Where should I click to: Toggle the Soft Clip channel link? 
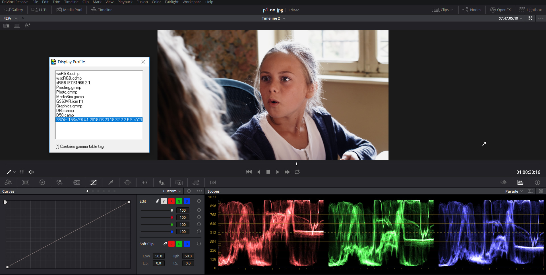(165, 244)
